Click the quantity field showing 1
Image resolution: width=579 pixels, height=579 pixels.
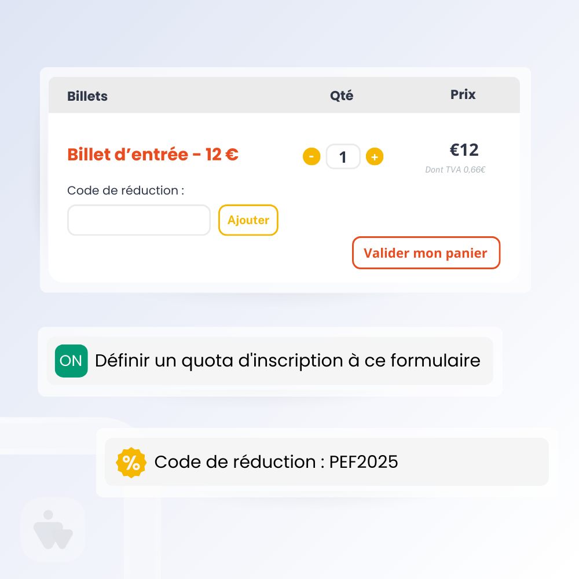click(x=343, y=156)
